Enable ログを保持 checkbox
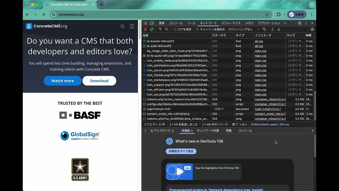Viewport: 339px width, 191px height. (x=175, y=29)
